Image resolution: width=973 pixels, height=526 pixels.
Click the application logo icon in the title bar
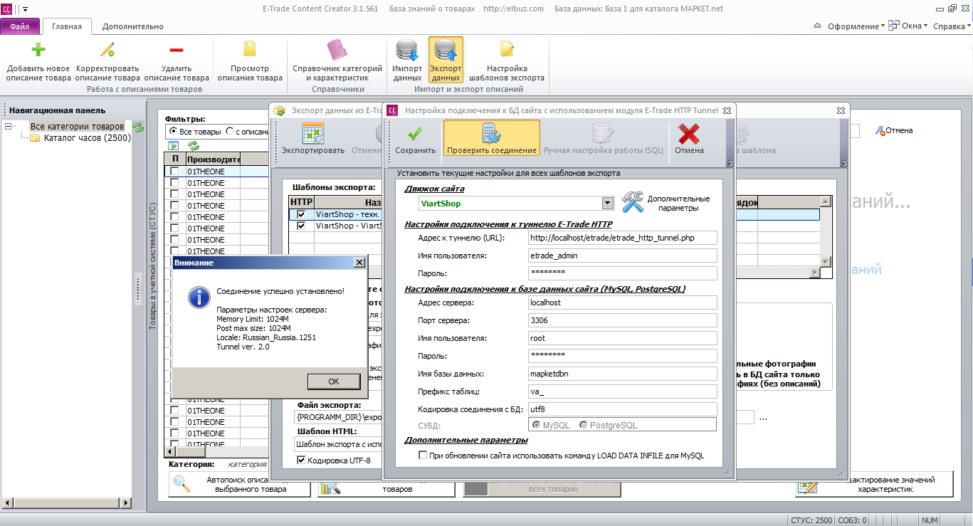[7, 9]
